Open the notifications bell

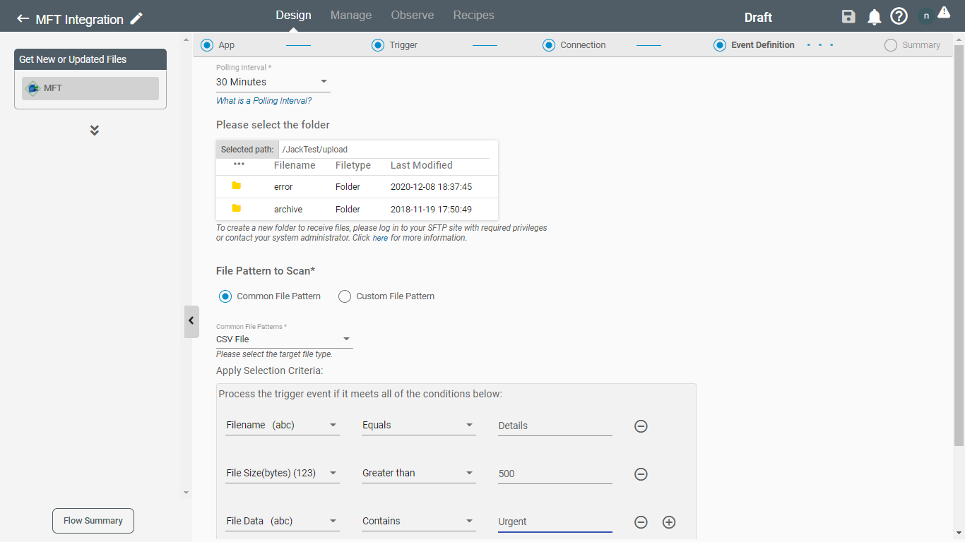[875, 17]
